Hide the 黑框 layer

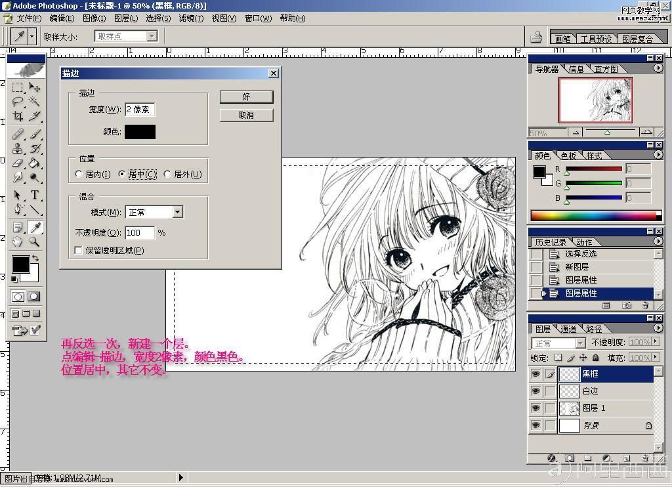coord(535,374)
